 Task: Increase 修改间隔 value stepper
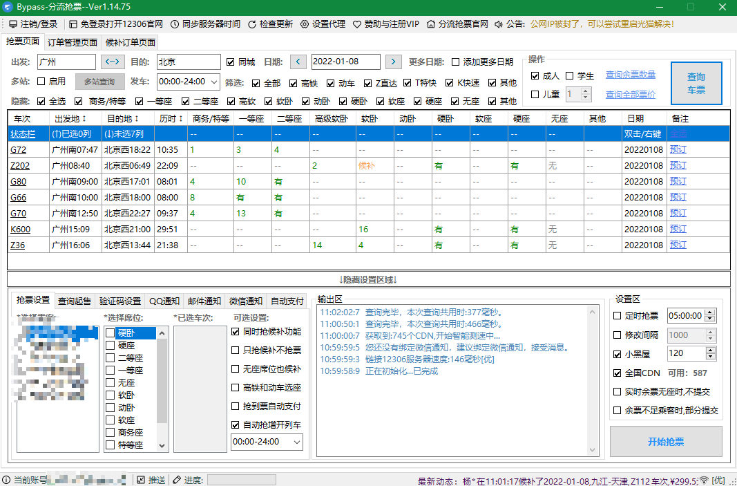[x=711, y=332]
